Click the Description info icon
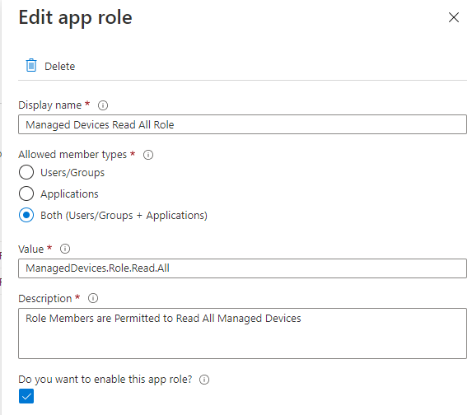 93,298
